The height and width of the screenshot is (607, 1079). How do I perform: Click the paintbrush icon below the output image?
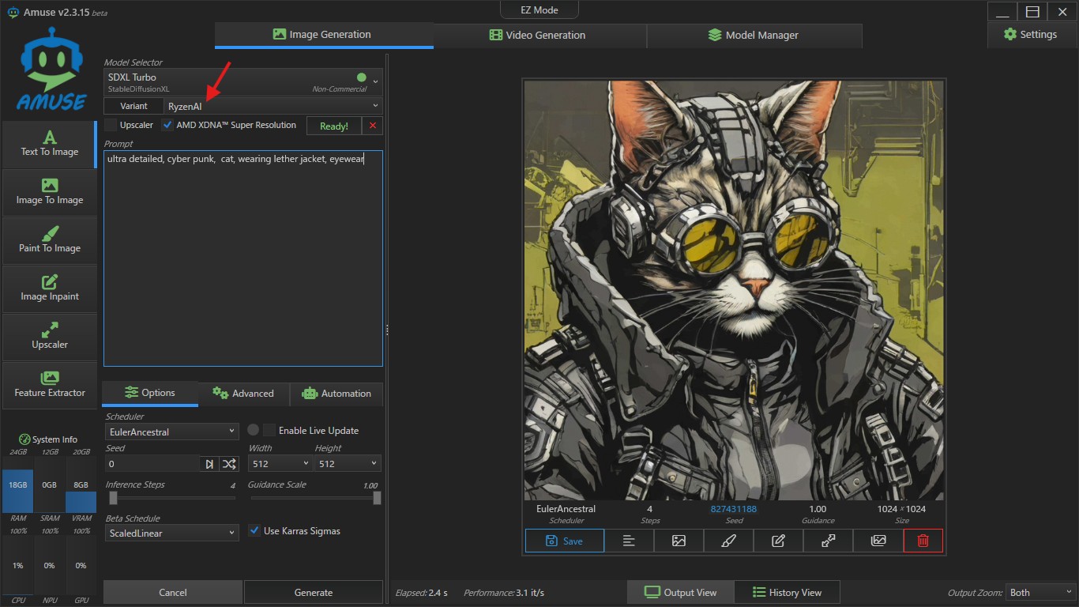point(728,541)
